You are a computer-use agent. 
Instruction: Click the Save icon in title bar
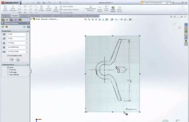click(38, 3)
